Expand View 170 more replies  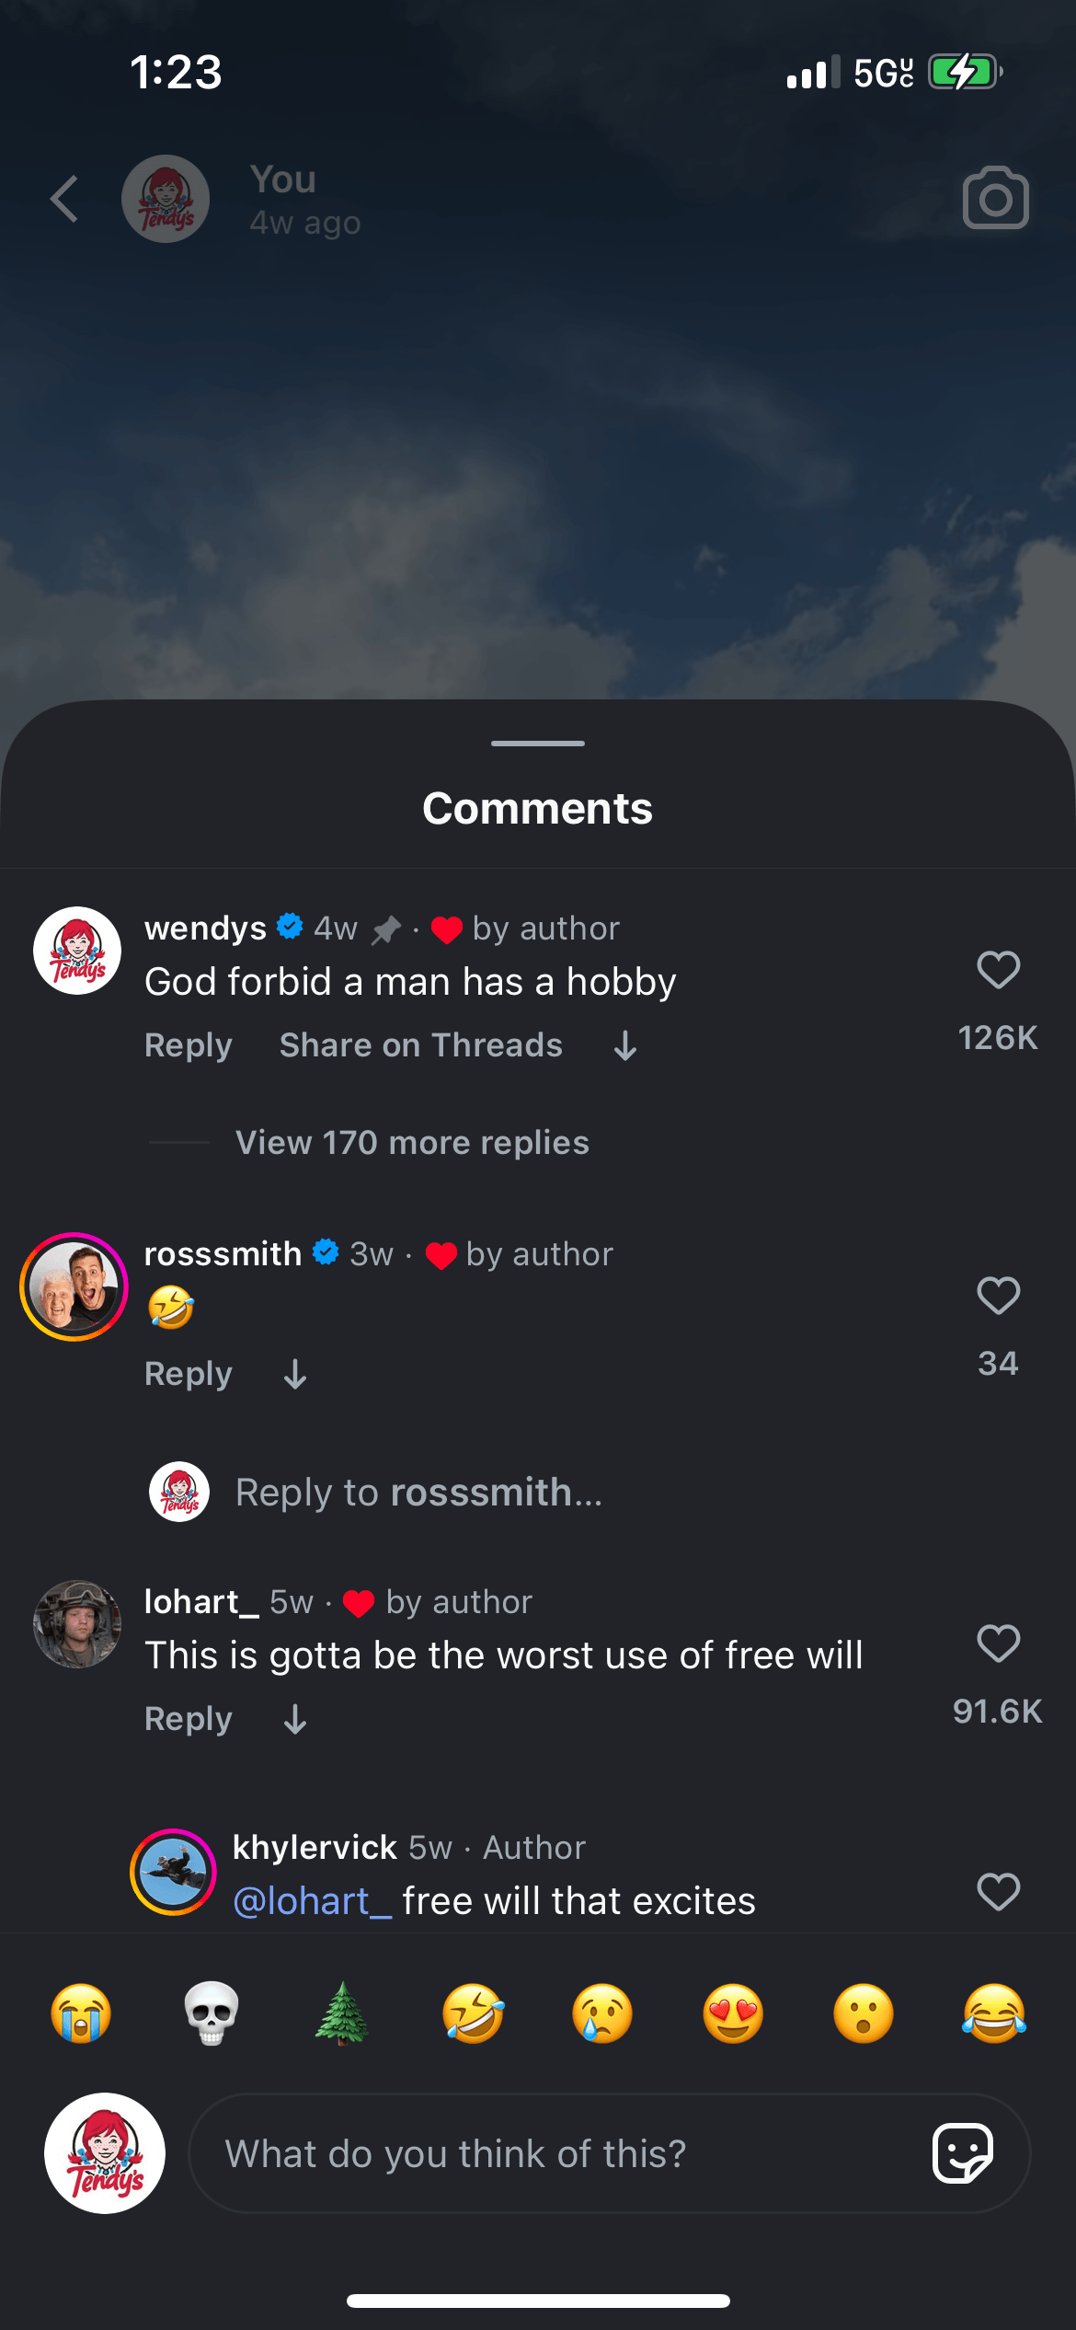pos(412,1143)
